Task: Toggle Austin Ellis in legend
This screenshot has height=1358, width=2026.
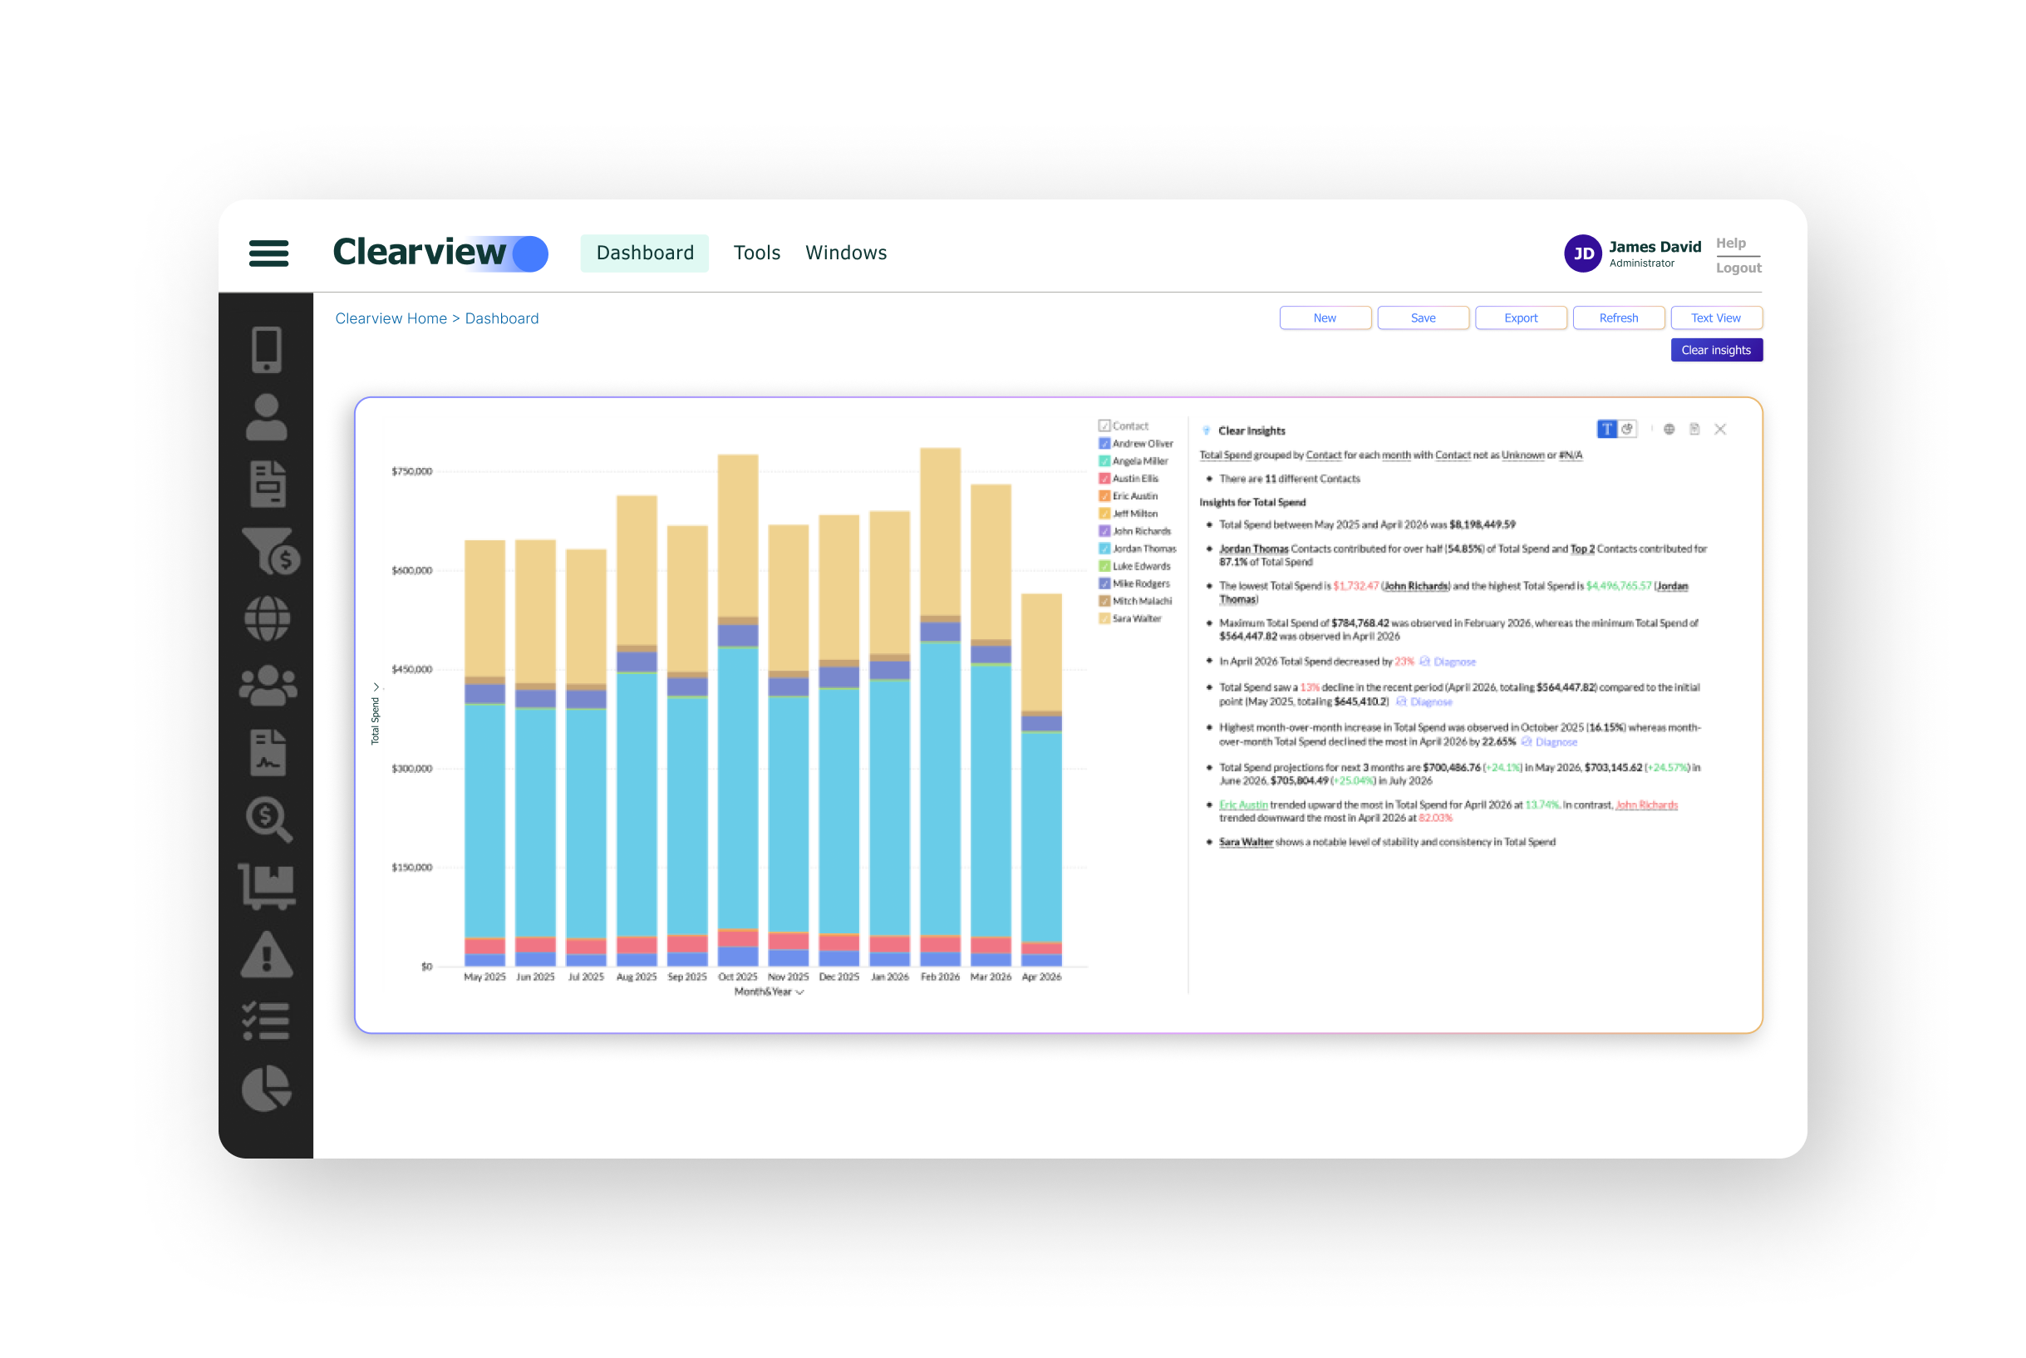Action: pos(1104,478)
